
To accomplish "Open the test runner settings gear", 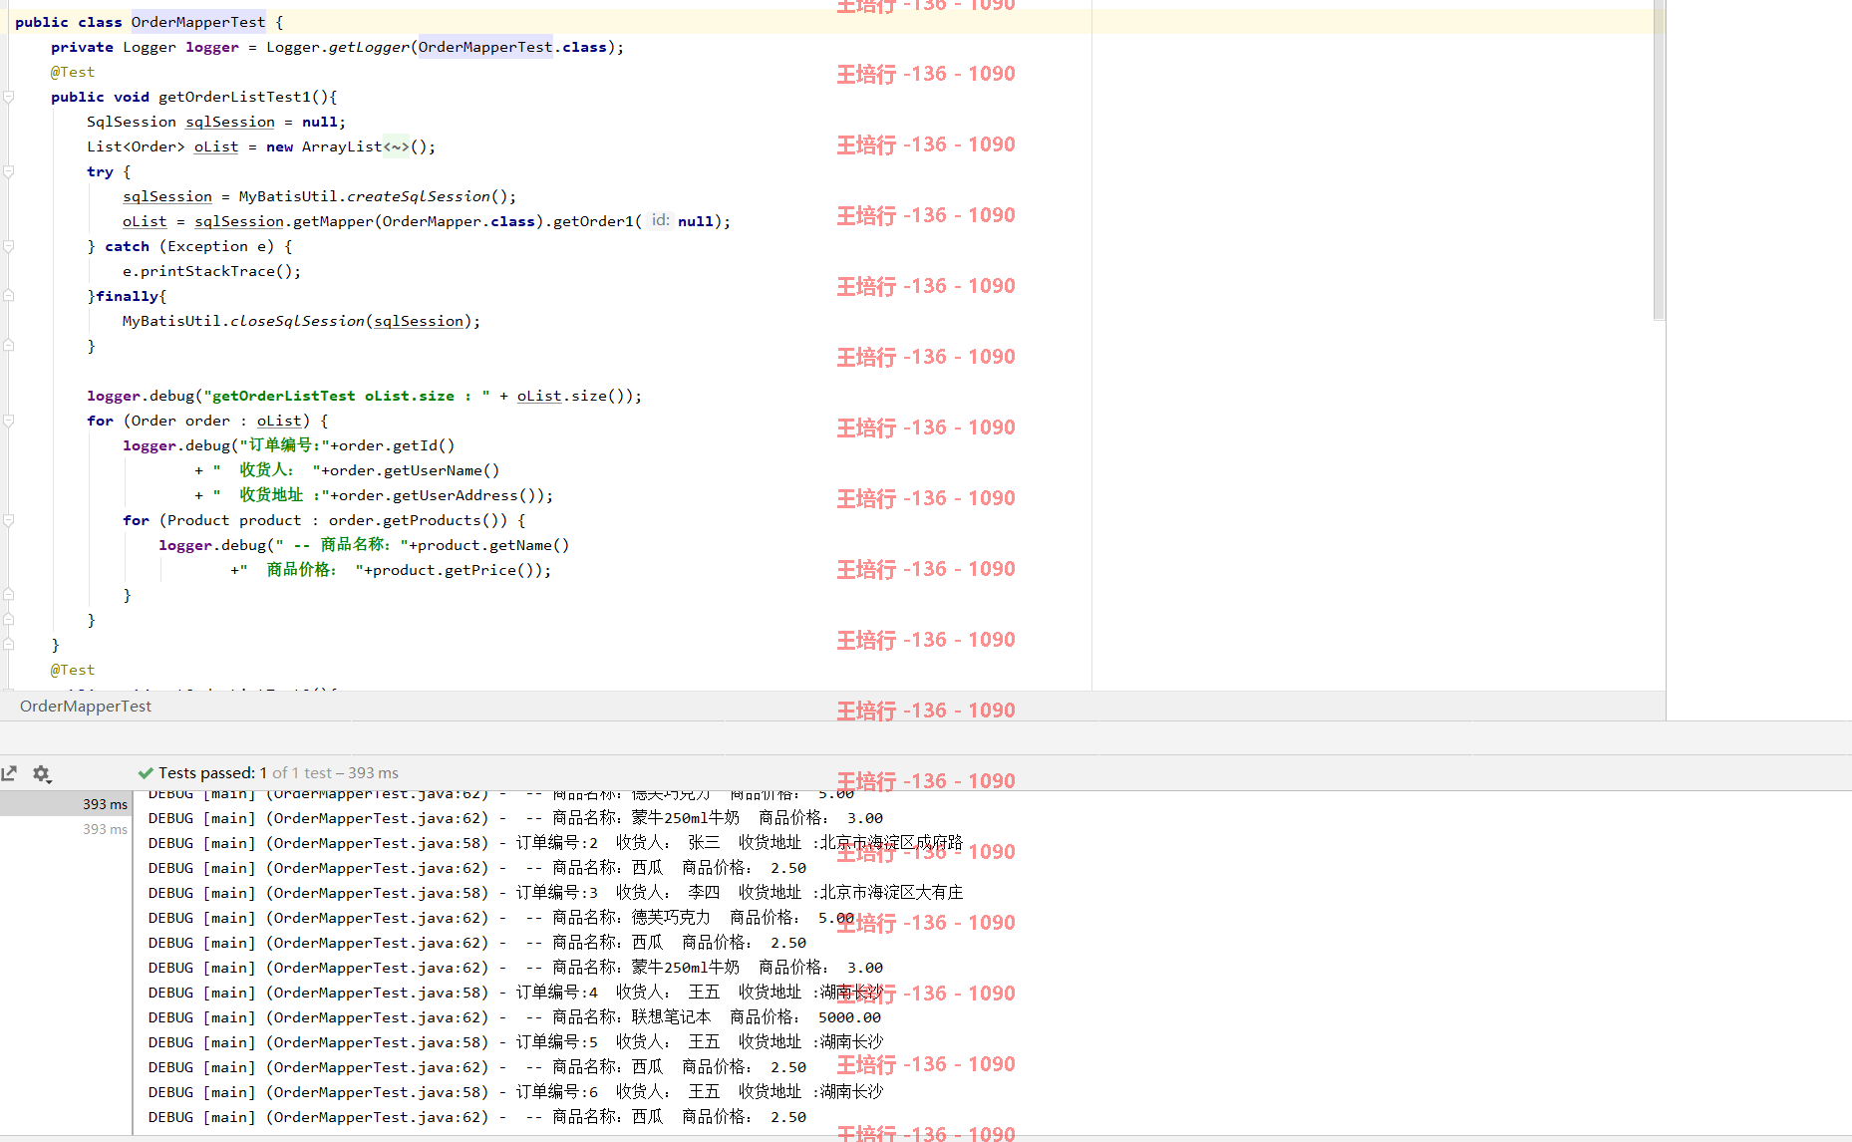I will [42, 773].
